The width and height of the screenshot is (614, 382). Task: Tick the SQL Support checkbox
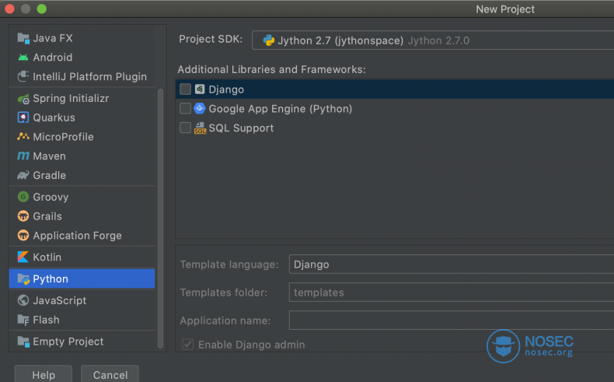(185, 128)
